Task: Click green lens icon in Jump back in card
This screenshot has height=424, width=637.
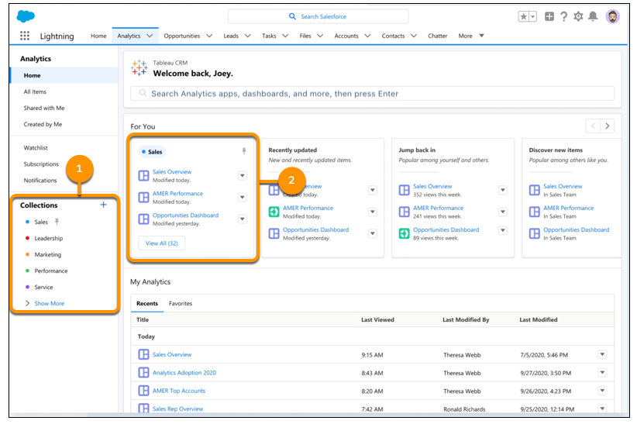Action: point(404,233)
